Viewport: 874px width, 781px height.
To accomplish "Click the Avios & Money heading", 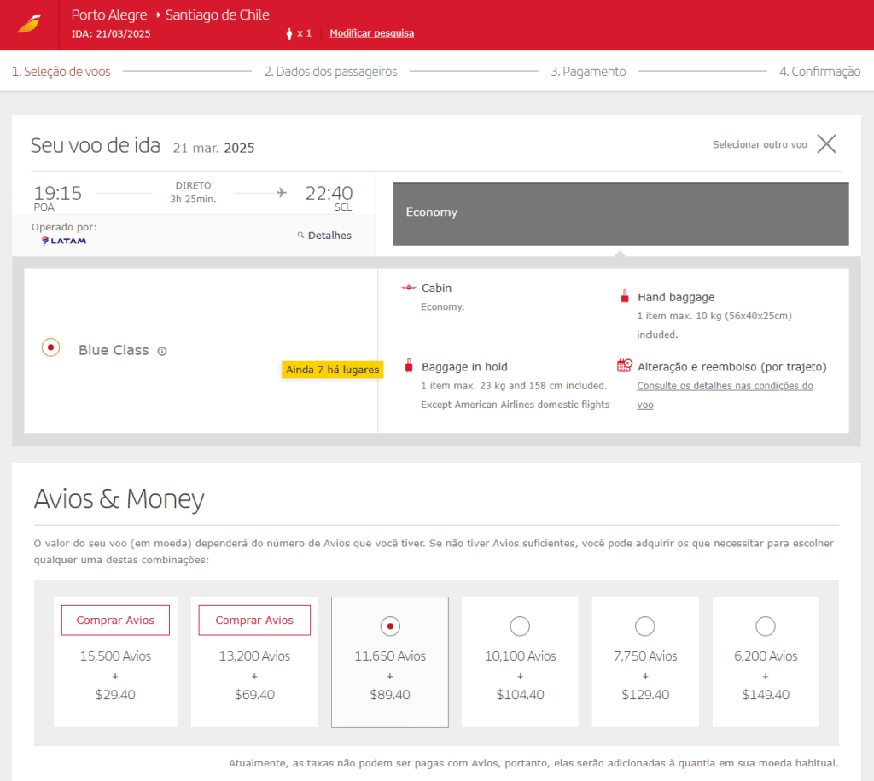I will tap(119, 499).
